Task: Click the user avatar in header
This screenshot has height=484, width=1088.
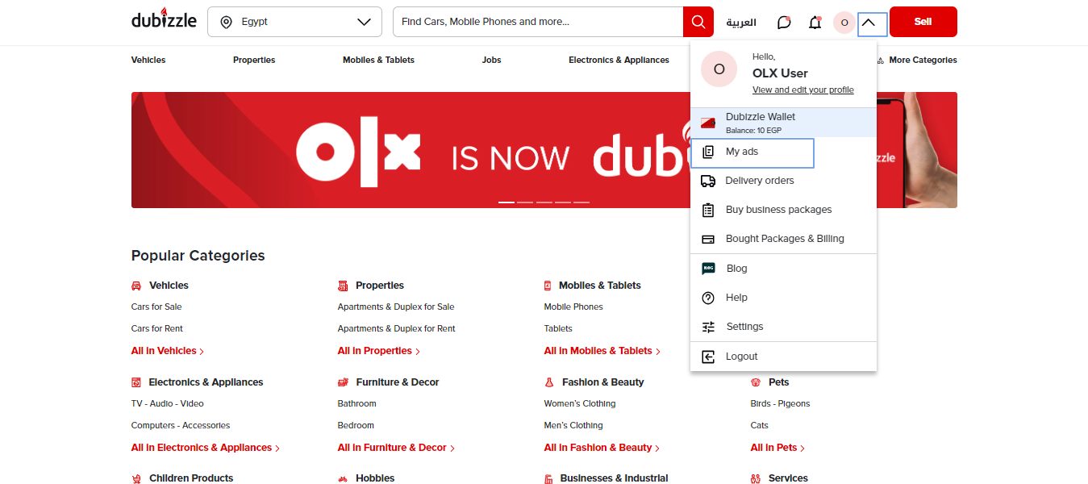Action: (844, 23)
